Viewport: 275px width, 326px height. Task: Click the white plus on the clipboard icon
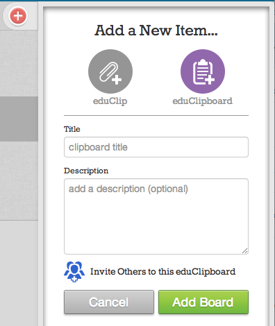[x=210, y=80]
